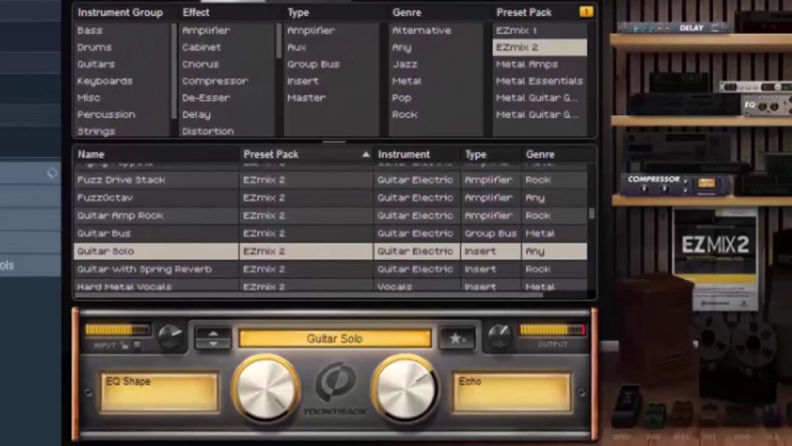The width and height of the screenshot is (792, 446).
Task: Select Rock genre filter
Action: [405, 114]
